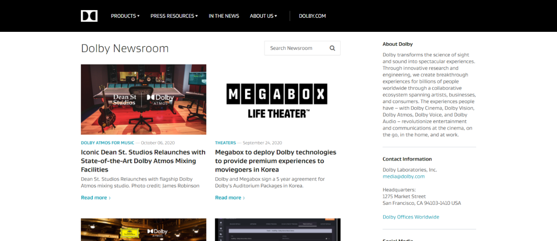Click inside the Search Newsroom field
The image size is (557, 241).
pos(295,48)
